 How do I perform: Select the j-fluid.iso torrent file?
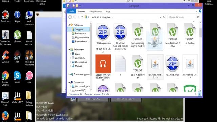pyautogui.click(x=190, y=34)
